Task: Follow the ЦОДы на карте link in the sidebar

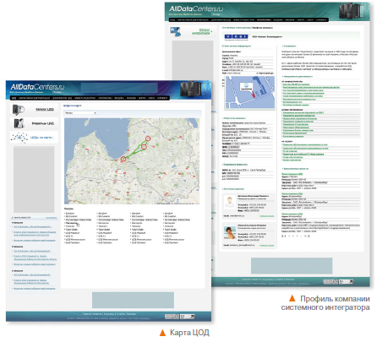Action: click(41, 138)
